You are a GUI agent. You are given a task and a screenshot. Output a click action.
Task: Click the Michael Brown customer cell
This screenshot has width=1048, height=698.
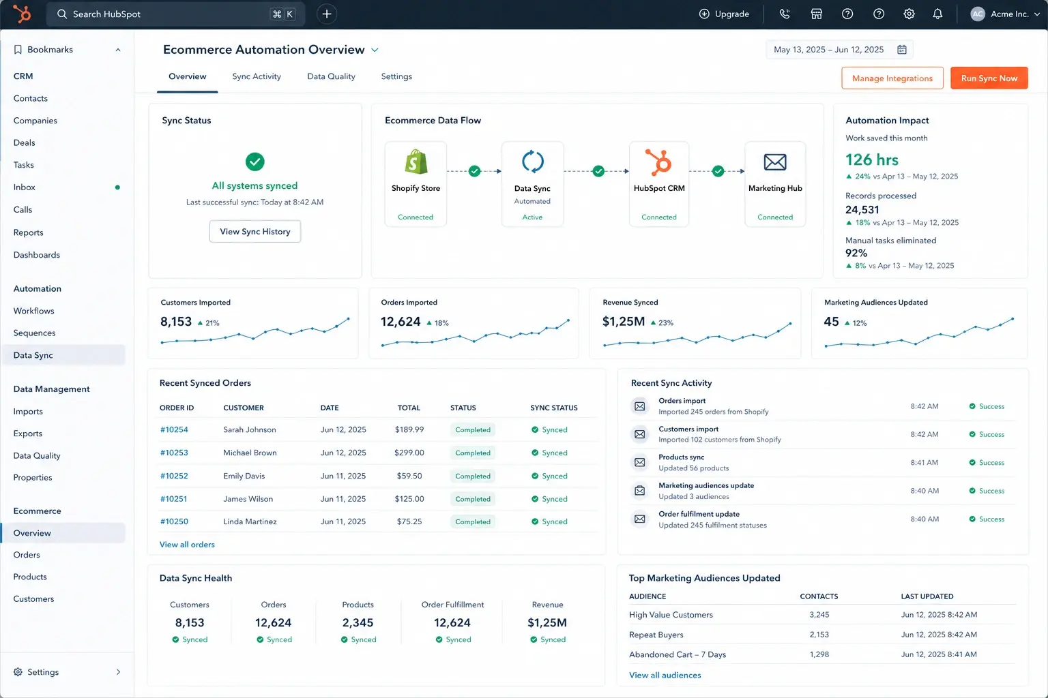click(x=250, y=453)
